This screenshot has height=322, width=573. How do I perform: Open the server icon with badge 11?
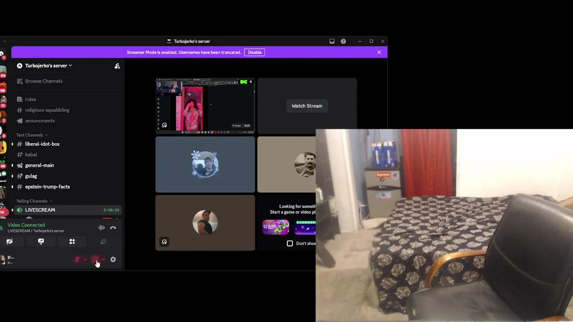[3, 101]
